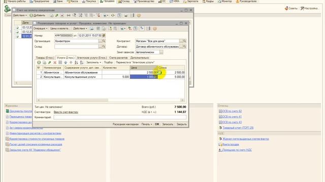
Task: Open the Дт/Кт posting result icon in the sales document toolbar
Action: pos(130,28)
